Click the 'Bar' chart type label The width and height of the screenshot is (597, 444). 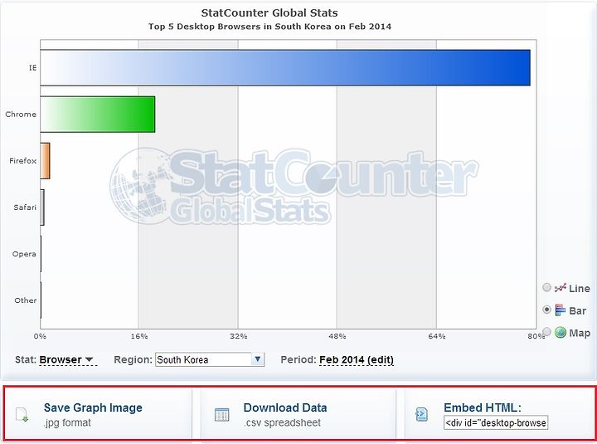coord(578,310)
